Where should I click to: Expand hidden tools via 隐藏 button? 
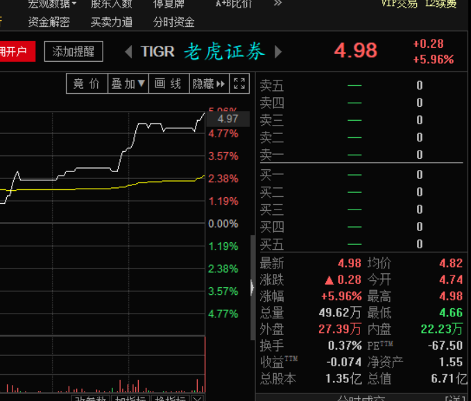(209, 83)
